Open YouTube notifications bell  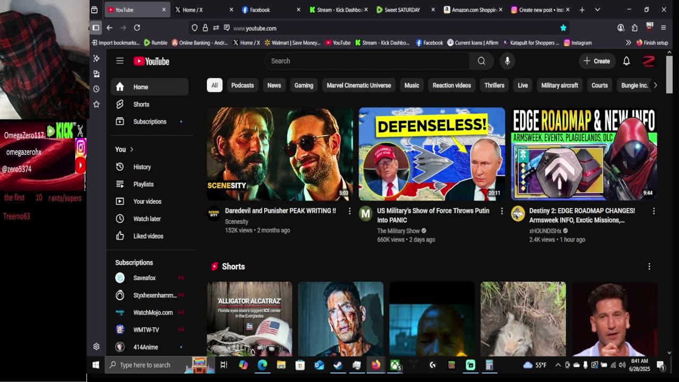point(626,61)
